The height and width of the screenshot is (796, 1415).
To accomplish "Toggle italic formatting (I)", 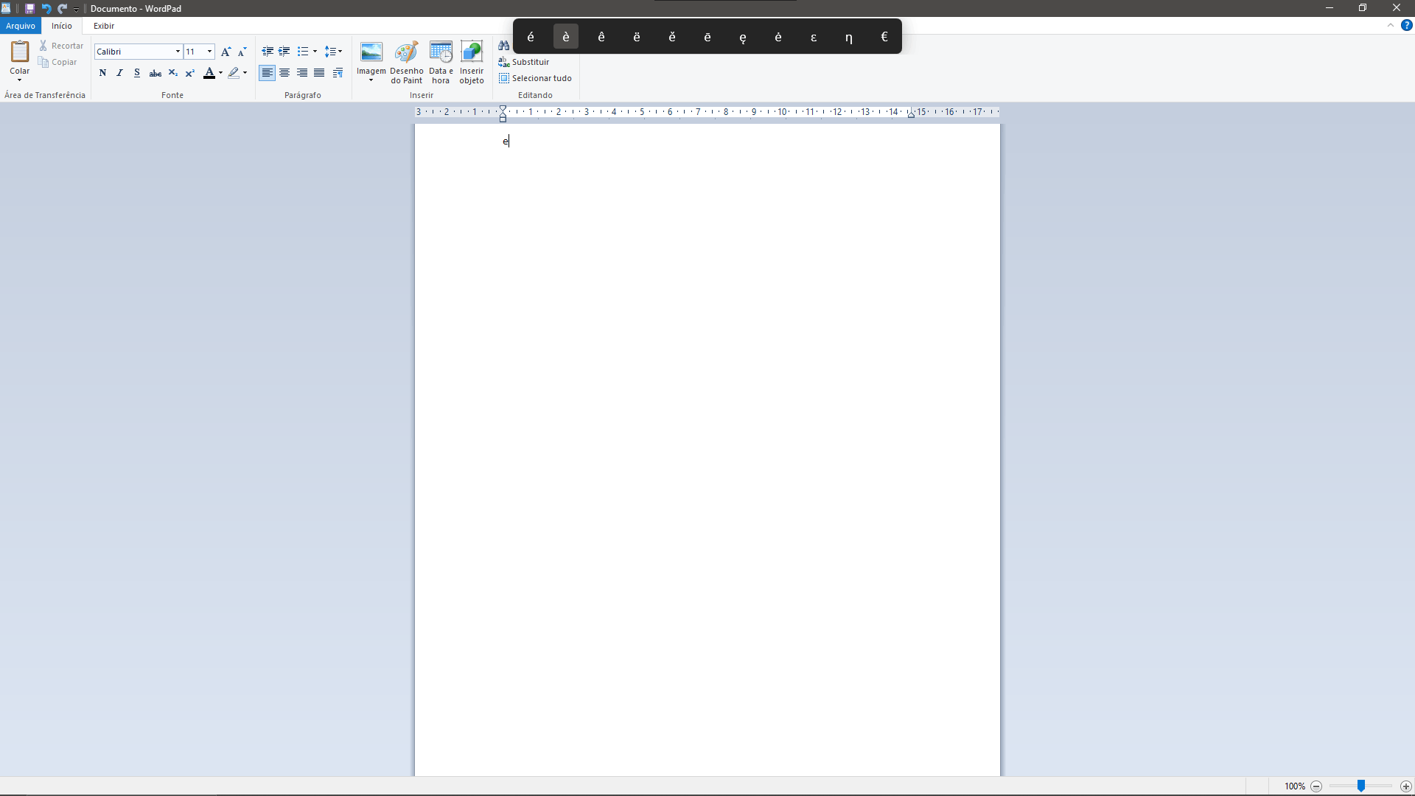I will [x=119, y=73].
